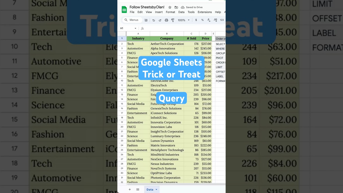
Task: Select the AetherTech Corporation cell
Action: [x=167, y=44]
